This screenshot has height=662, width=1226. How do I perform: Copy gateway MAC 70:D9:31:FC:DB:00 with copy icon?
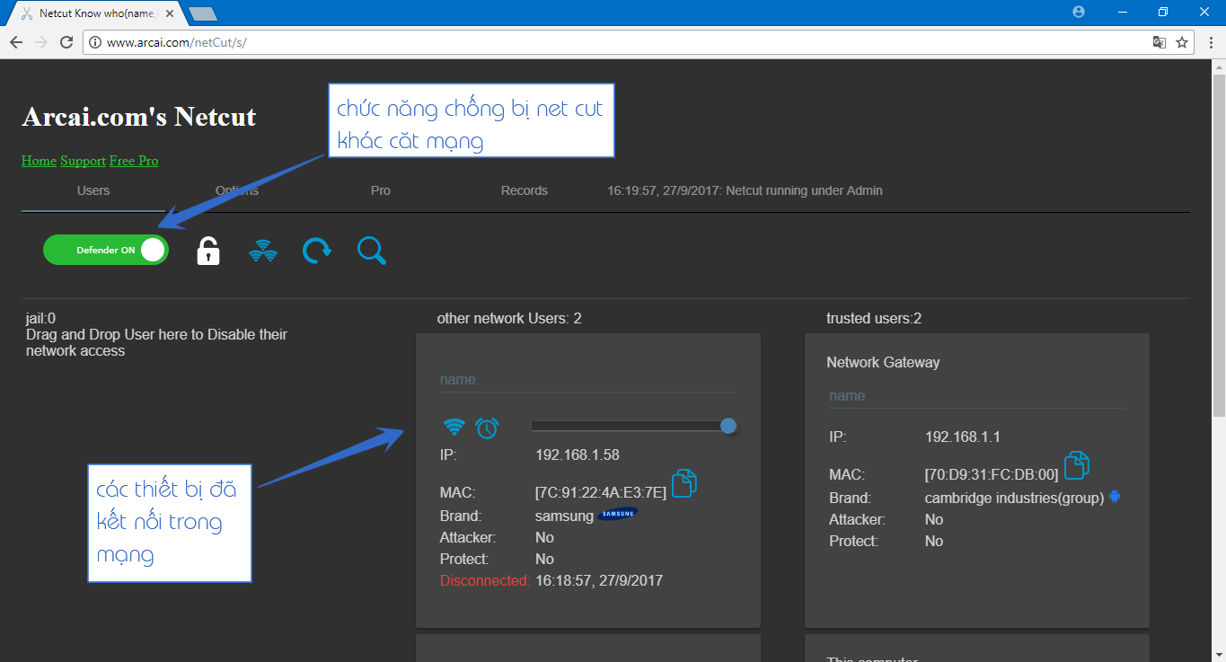tap(1077, 465)
